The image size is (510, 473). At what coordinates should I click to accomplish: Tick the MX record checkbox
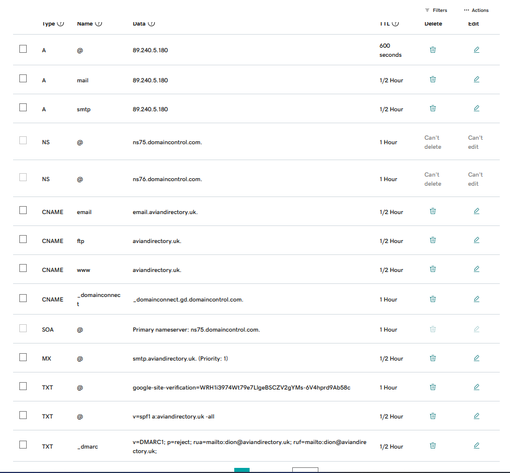23,358
